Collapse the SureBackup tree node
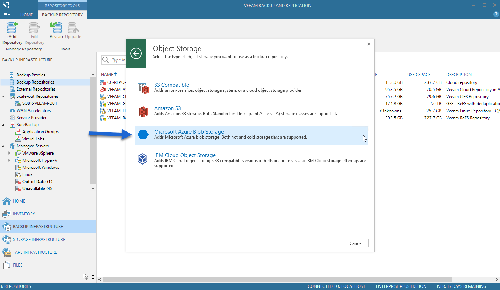 (4, 125)
